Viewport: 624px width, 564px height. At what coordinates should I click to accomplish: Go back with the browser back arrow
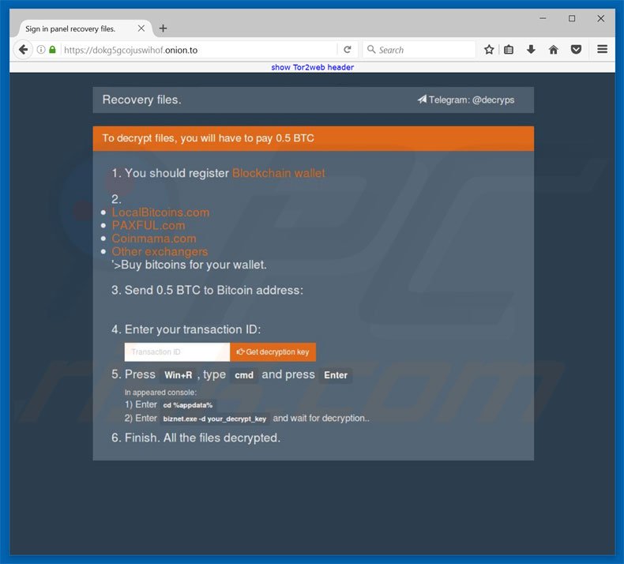tap(23, 50)
